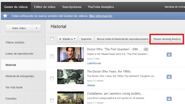Click the Historial page heading
The height and width of the screenshot is (104, 185).
point(58,26)
